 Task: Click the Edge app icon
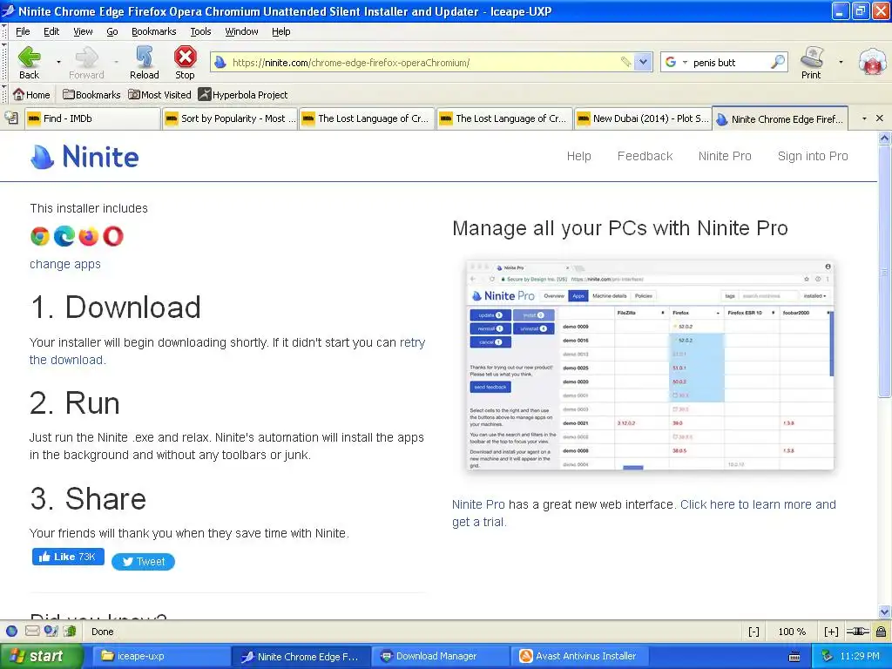[x=64, y=235]
